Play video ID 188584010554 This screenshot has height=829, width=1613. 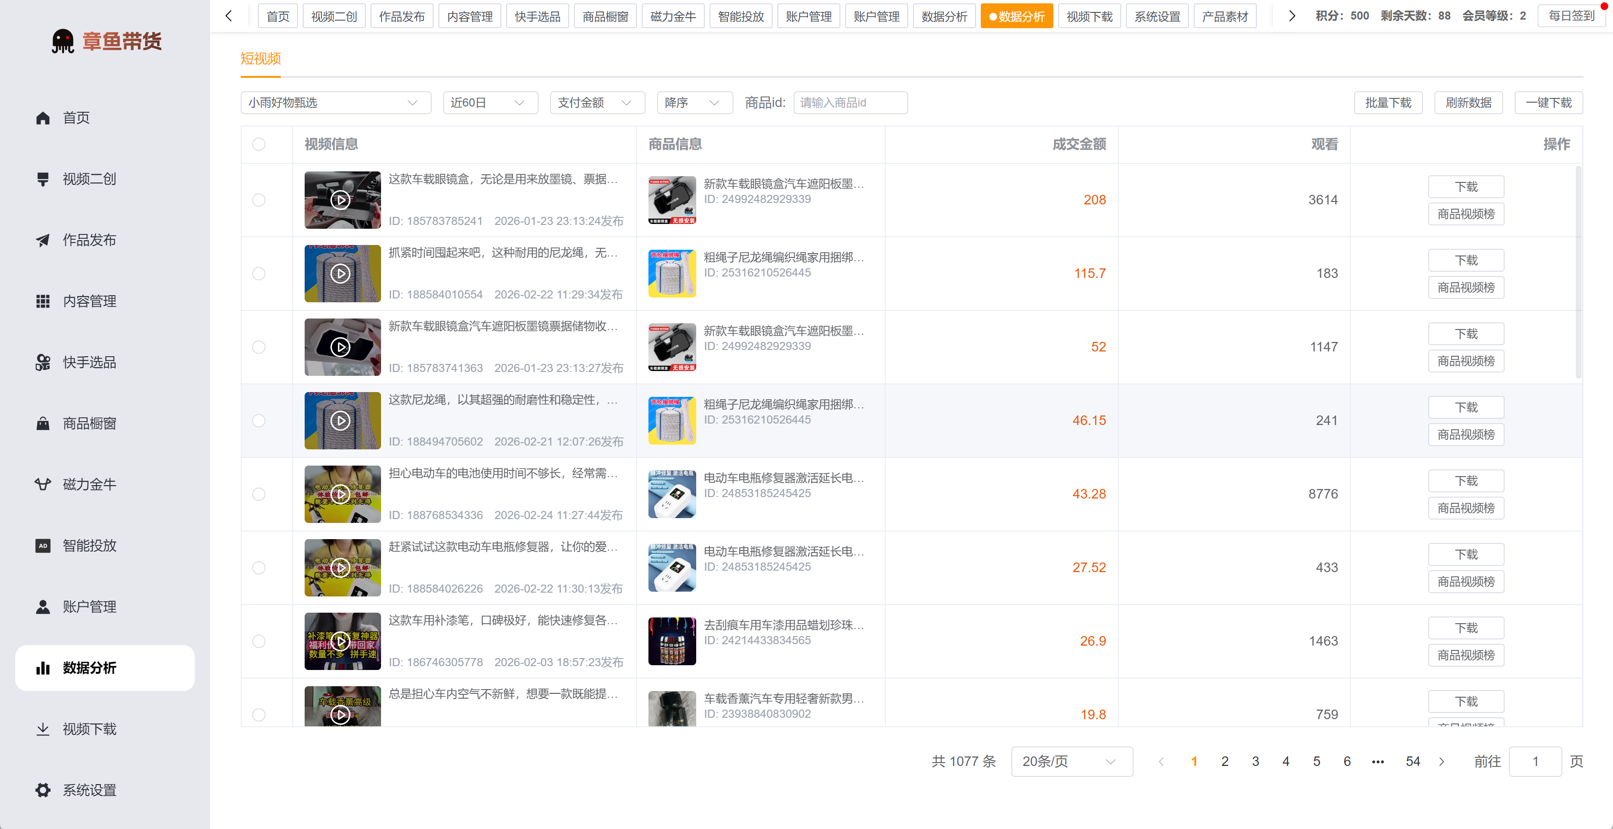[x=340, y=274]
